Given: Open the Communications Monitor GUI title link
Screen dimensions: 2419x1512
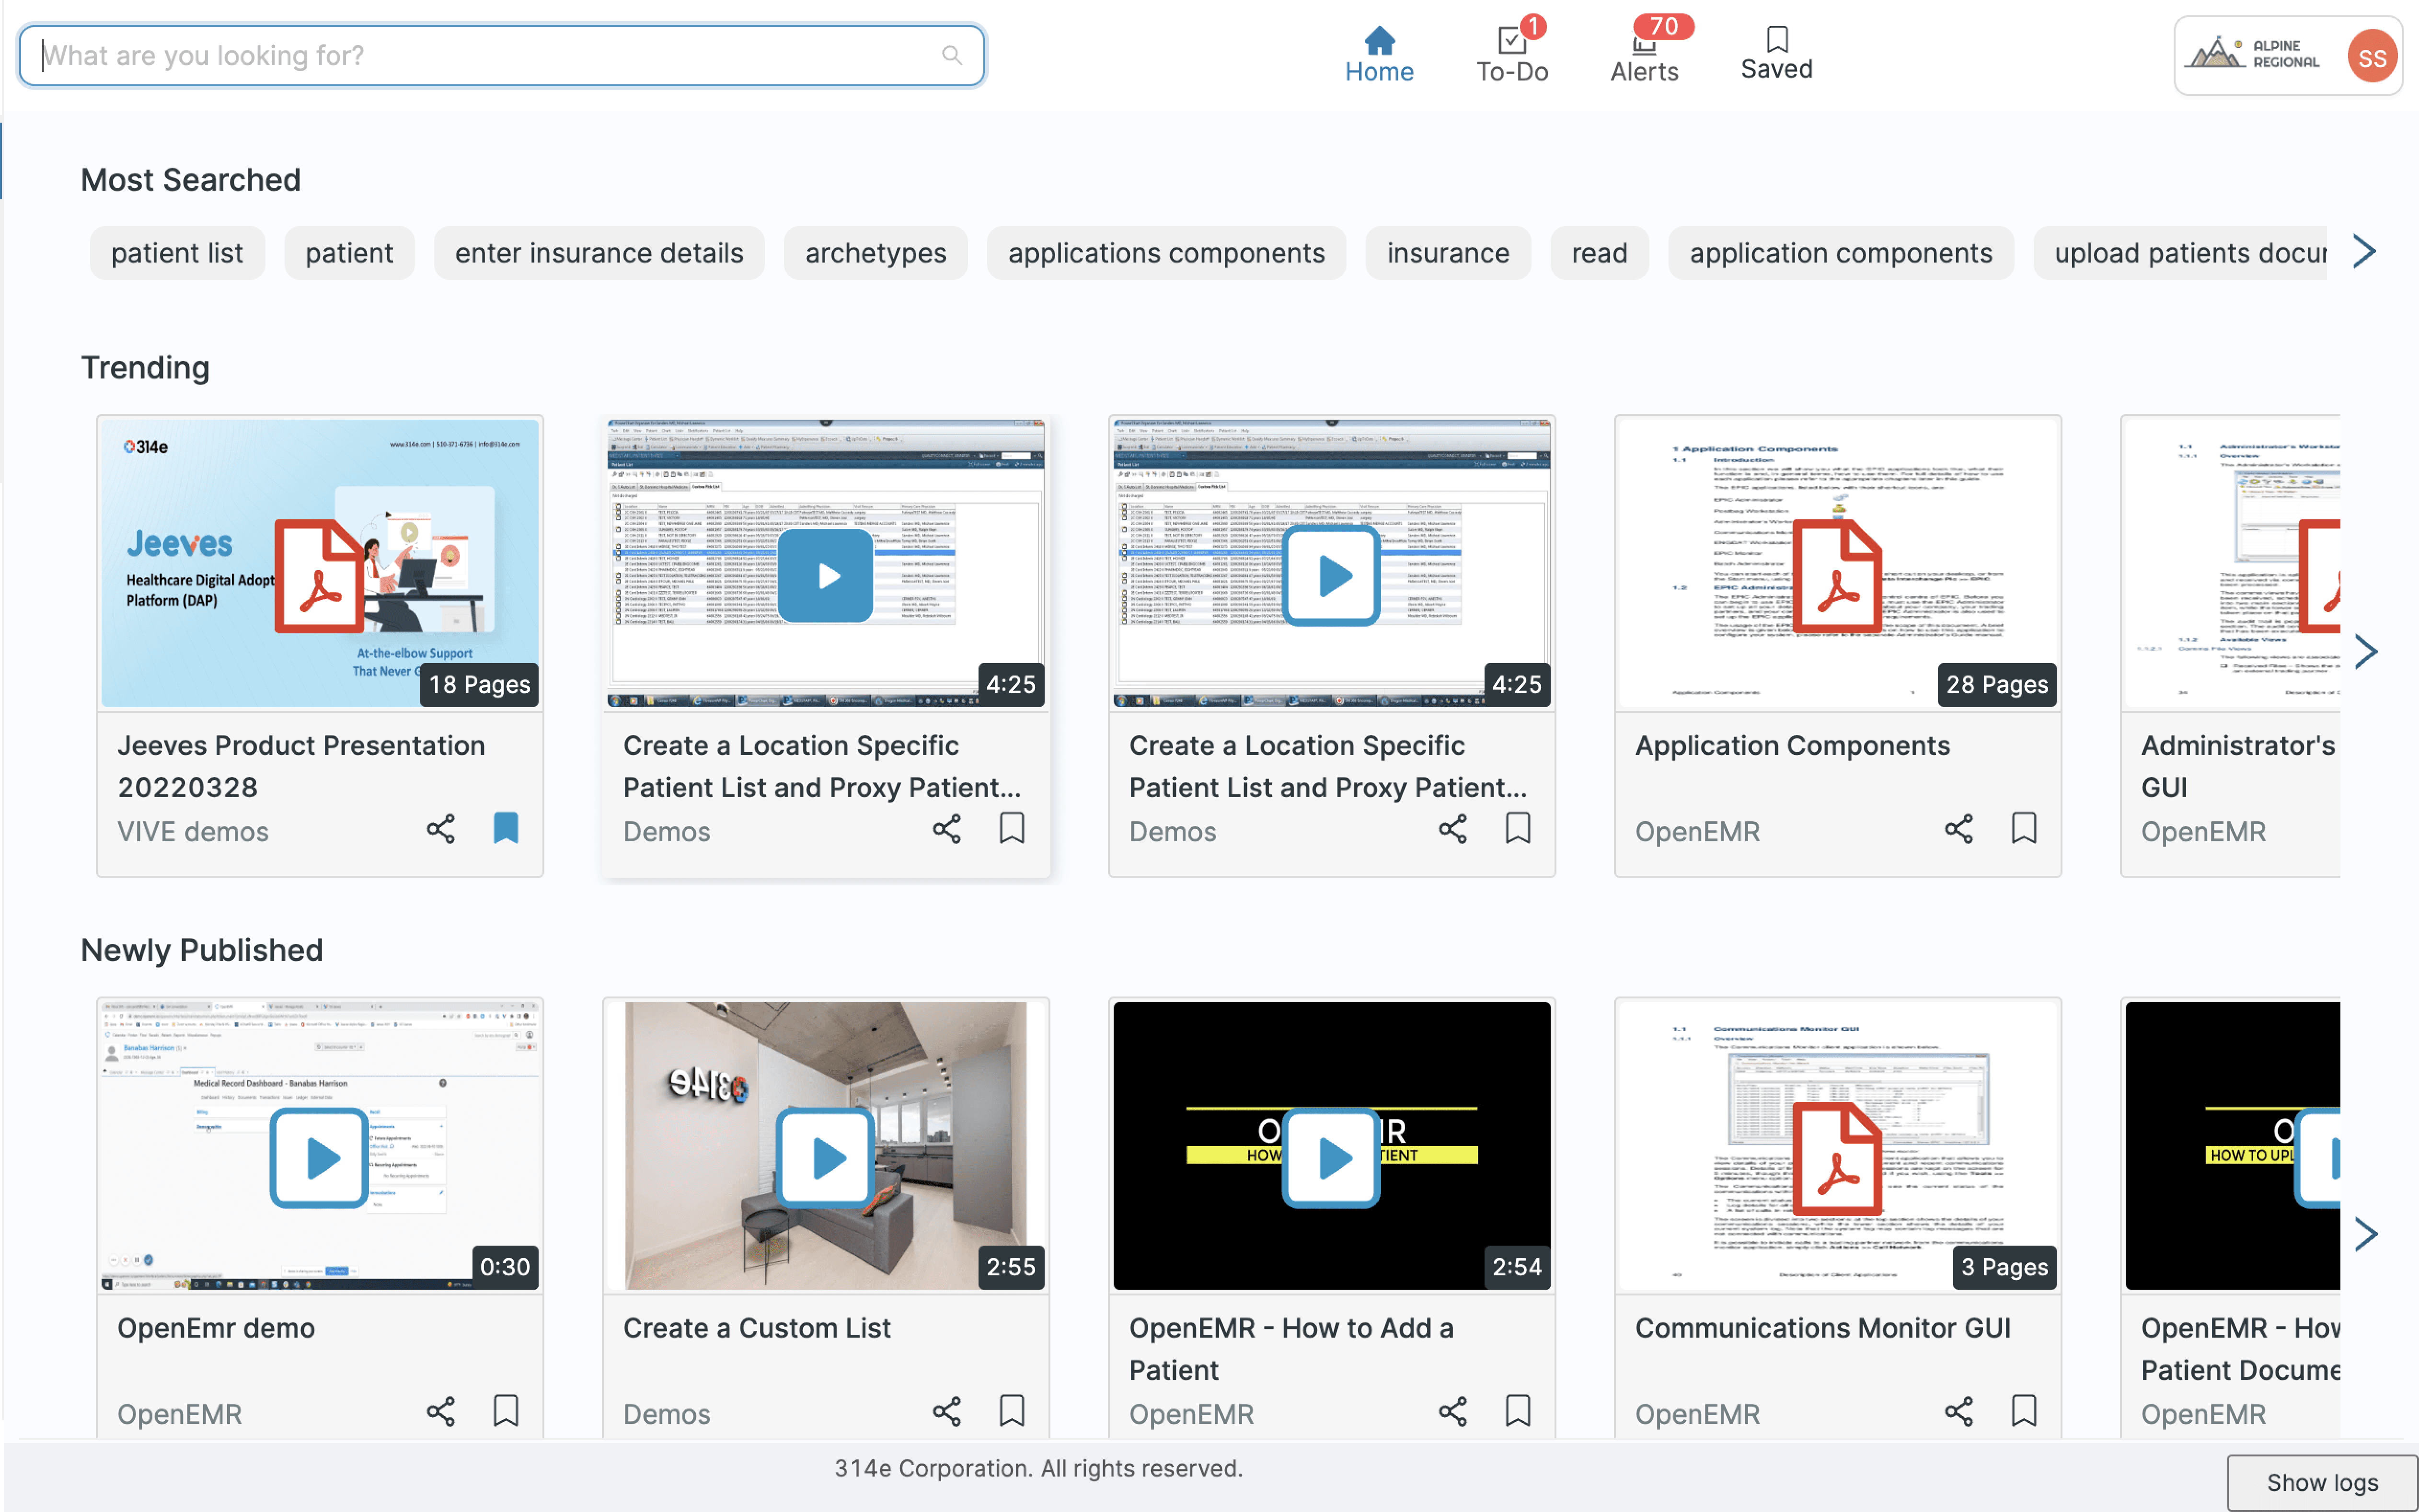Looking at the screenshot, I should [x=1822, y=1328].
